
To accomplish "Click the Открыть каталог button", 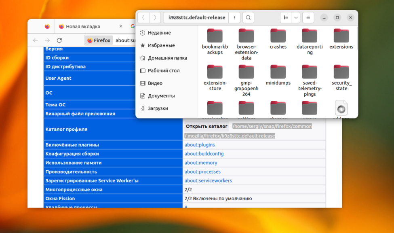I will (206, 126).
